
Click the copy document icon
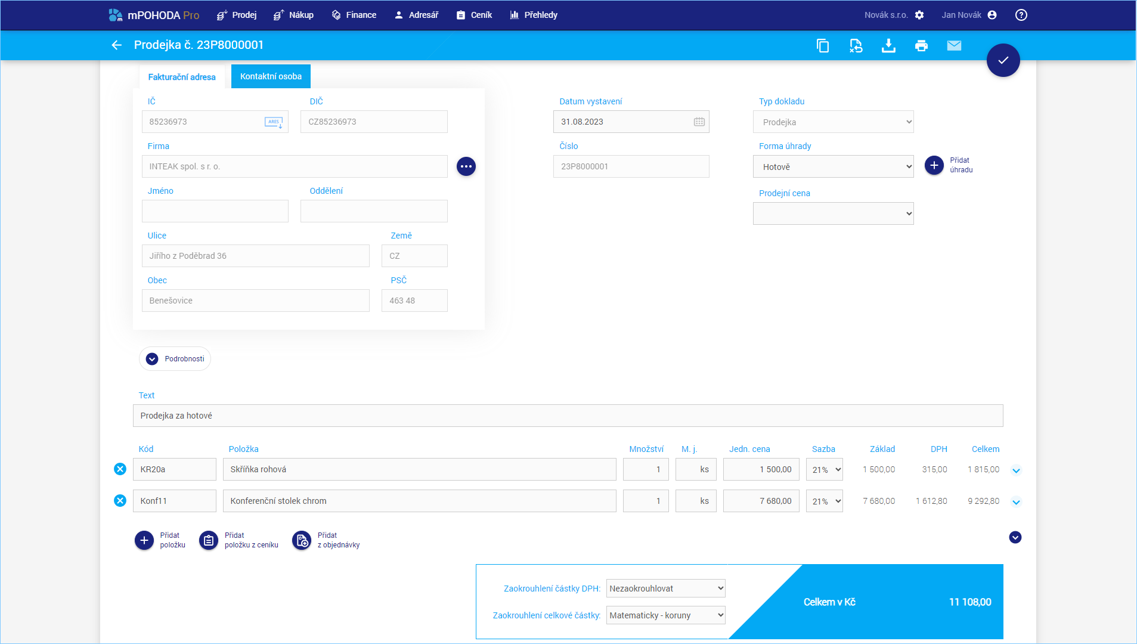point(823,45)
